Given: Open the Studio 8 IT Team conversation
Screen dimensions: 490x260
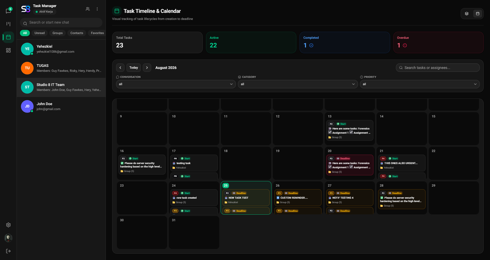Looking at the screenshot, I should pyautogui.click(x=61, y=87).
